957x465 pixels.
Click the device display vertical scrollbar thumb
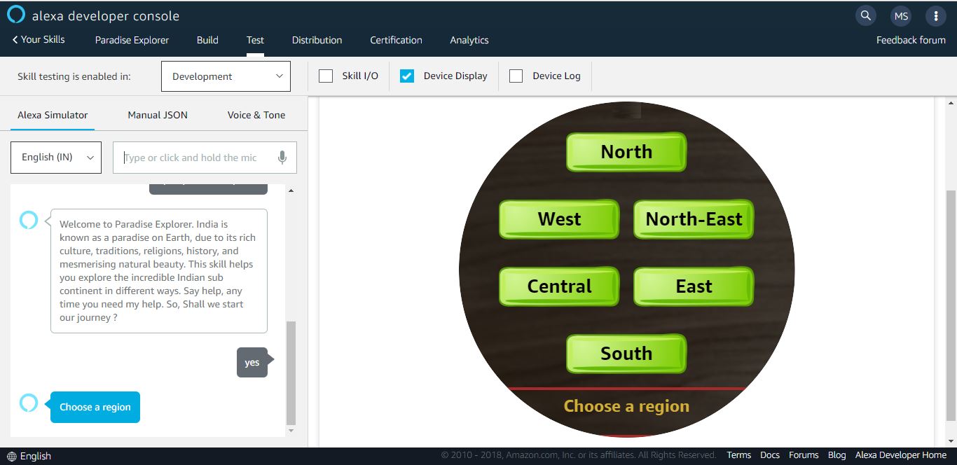(951, 304)
